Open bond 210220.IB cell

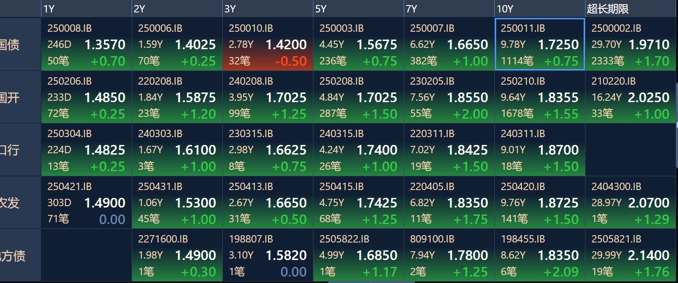631,97
